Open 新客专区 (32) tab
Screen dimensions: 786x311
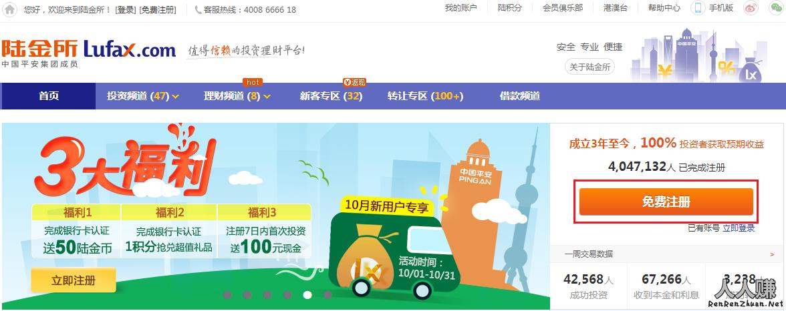[x=331, y=96]
